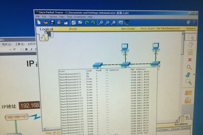Click the middle switch device in topology

click(126, 64)
